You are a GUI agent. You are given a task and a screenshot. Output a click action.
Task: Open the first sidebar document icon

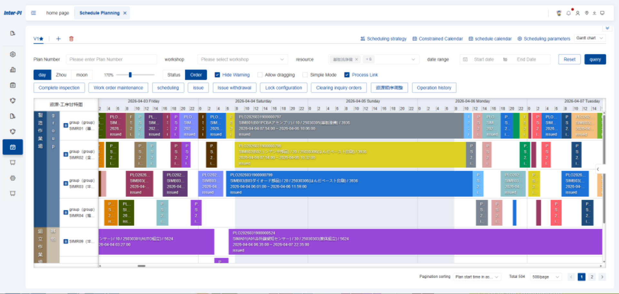pyautogui.click(x=13, y=33)
